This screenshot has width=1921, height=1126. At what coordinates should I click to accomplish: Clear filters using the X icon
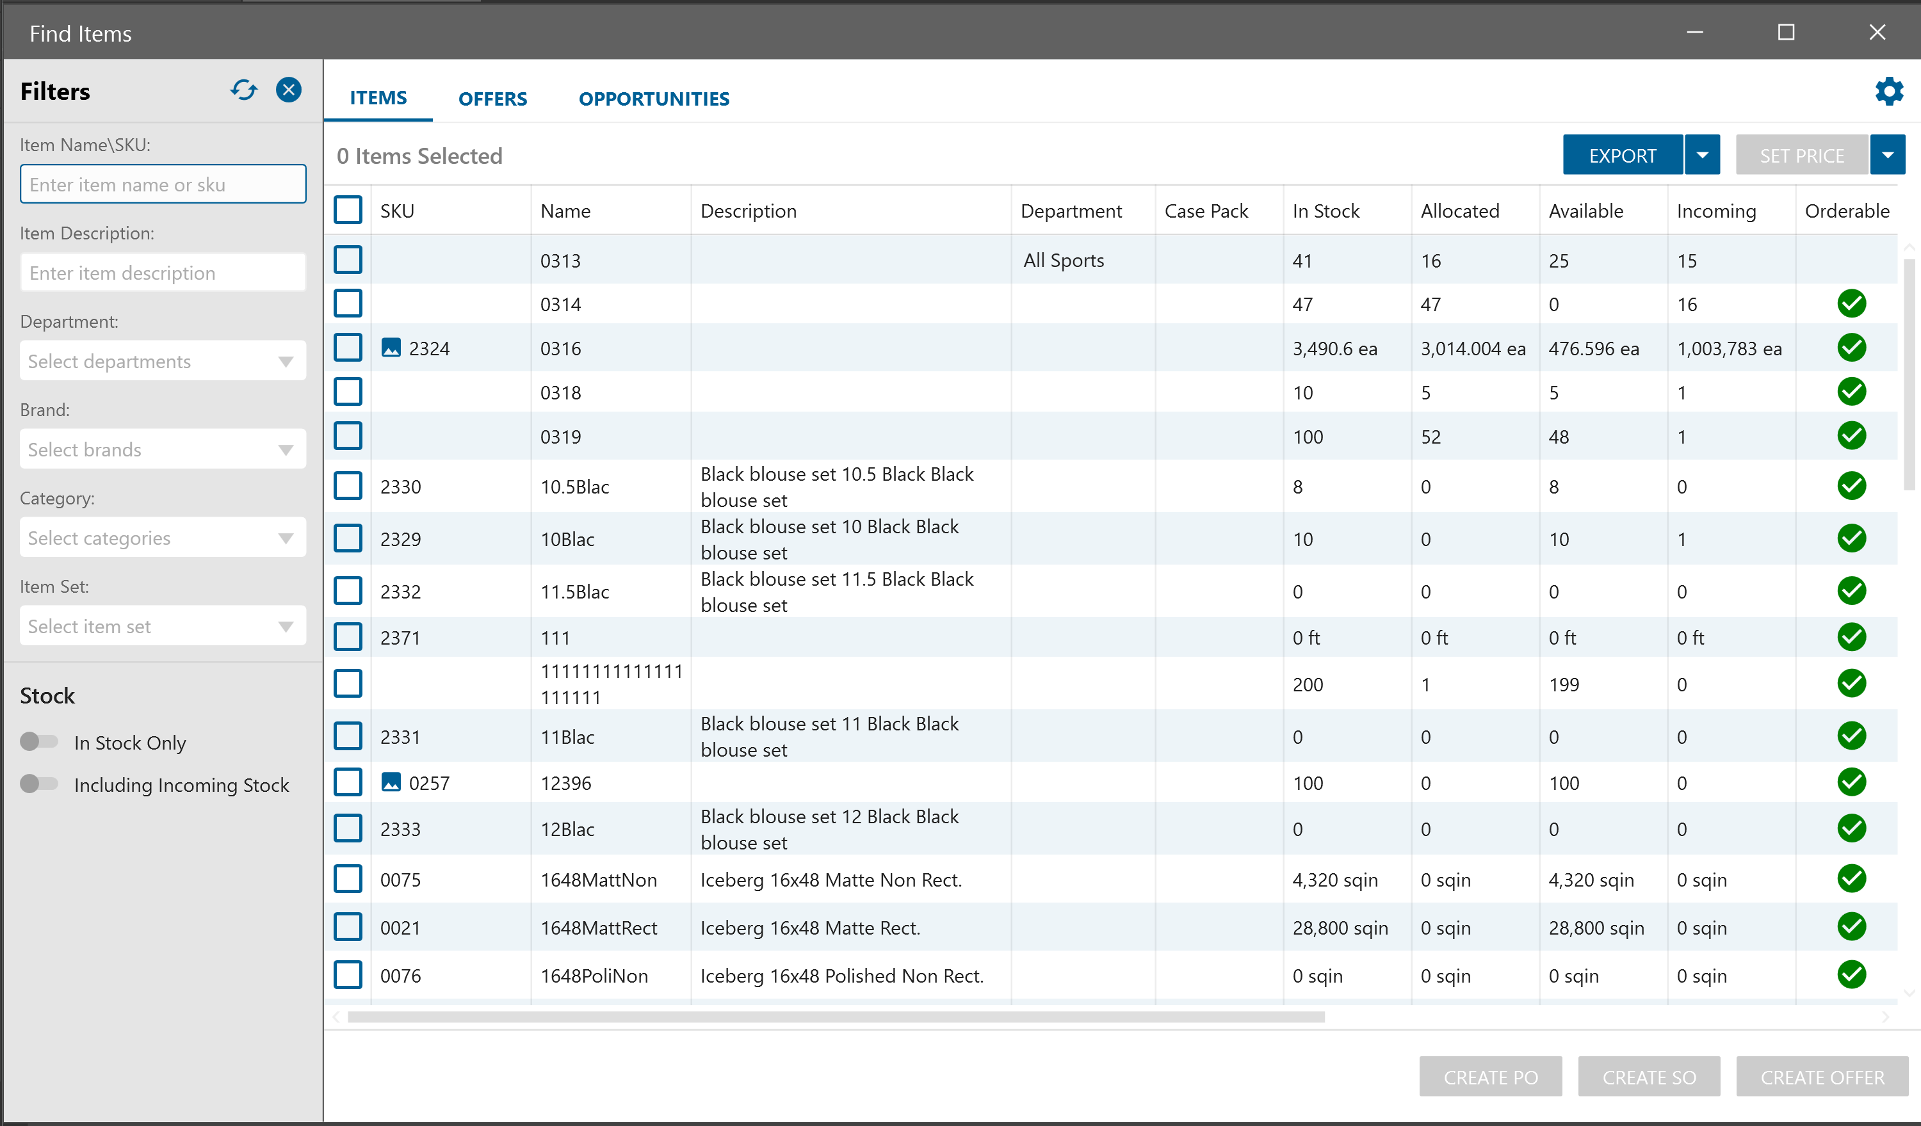tap(288, 90)
